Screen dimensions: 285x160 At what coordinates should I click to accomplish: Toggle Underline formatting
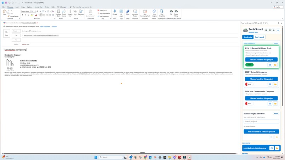28,15
